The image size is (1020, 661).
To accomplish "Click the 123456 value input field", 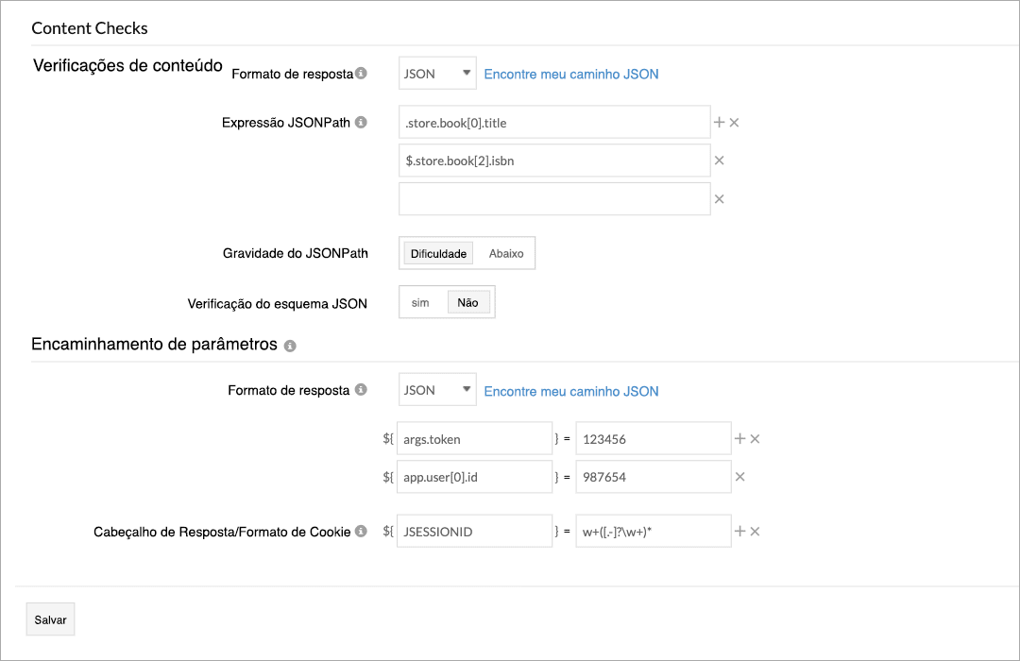I will tap(652, 438).
